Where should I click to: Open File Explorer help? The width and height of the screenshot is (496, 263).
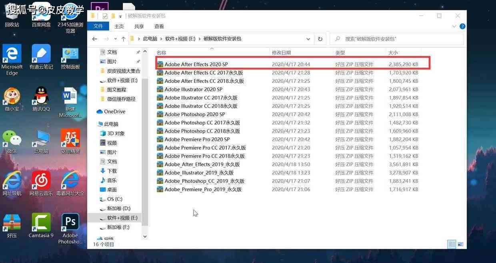[x=462, y=26]
